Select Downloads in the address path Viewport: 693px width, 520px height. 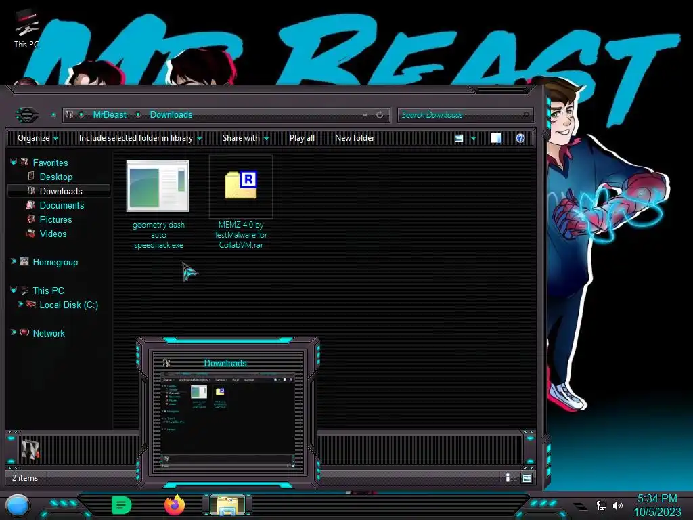pyautogui.click(x=171, y=115)
